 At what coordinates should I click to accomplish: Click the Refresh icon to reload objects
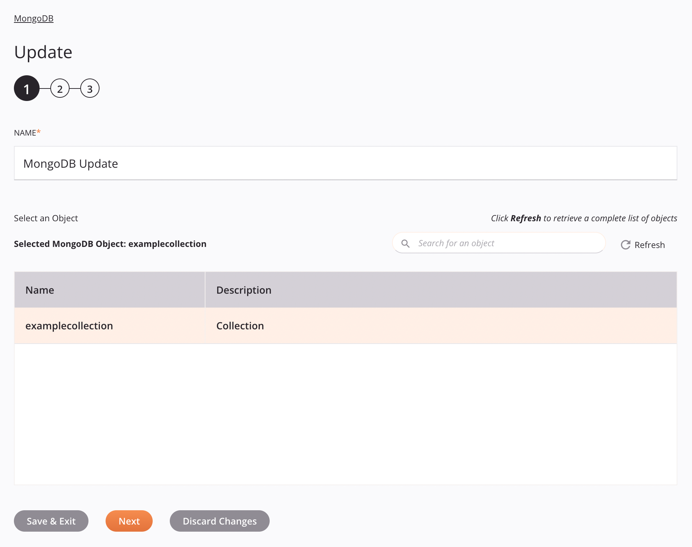pyautogui.click(x=625, y=244)
